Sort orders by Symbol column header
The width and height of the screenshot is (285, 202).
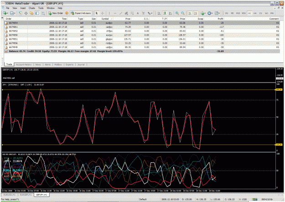click(x=105, y=19)
